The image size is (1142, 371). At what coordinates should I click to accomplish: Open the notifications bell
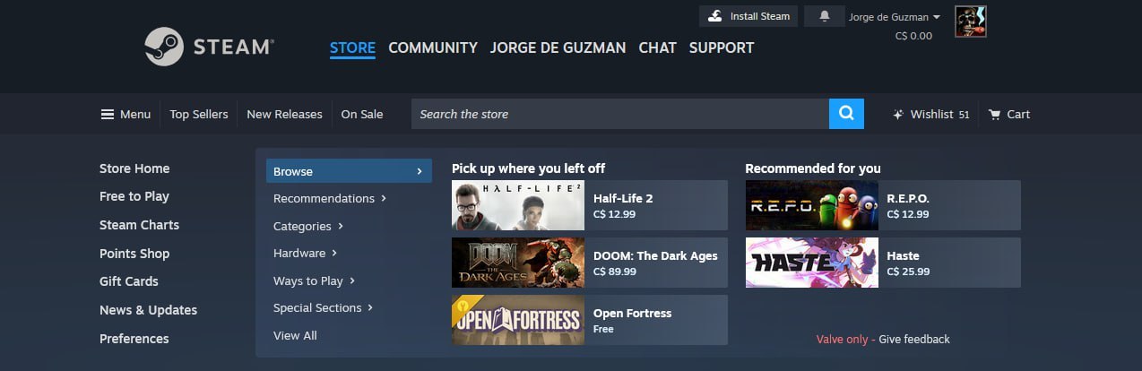tap(825, 16)
